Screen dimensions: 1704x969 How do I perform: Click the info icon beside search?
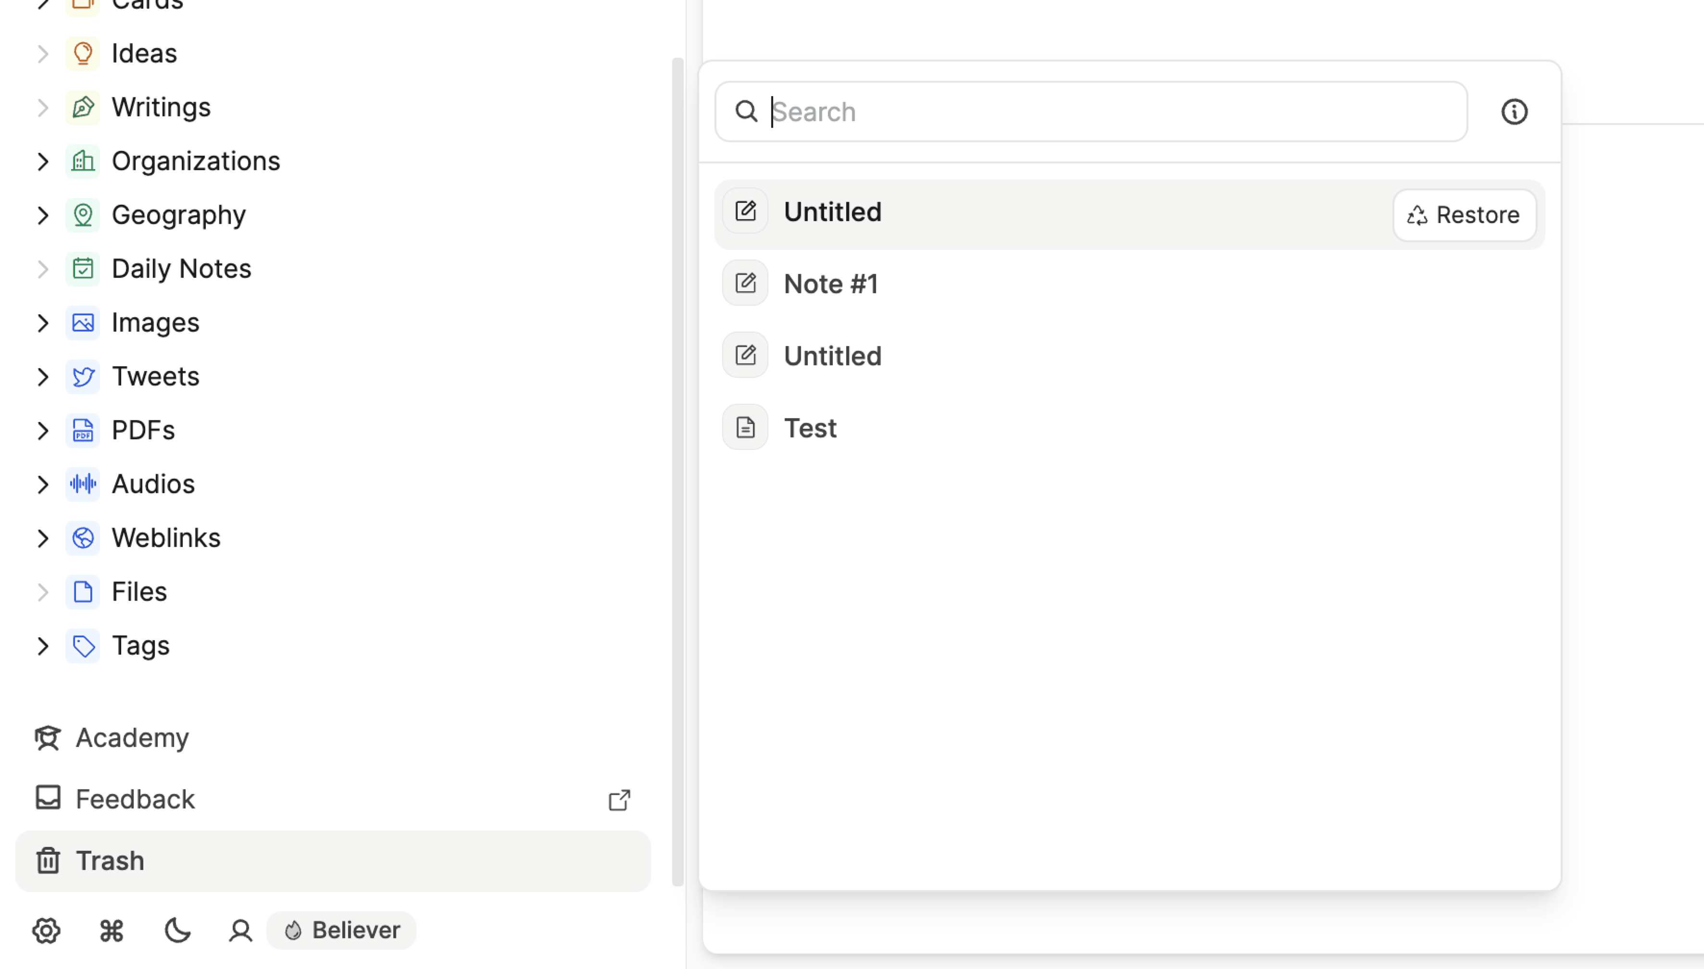click(1514, 112)
